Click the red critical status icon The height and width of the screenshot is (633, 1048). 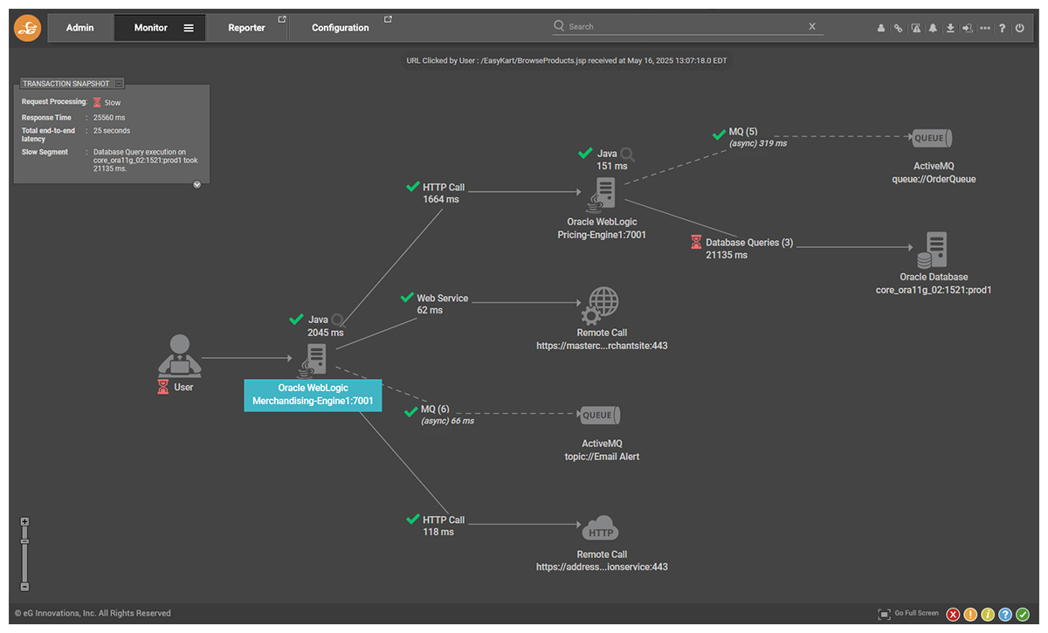point(953,614)
